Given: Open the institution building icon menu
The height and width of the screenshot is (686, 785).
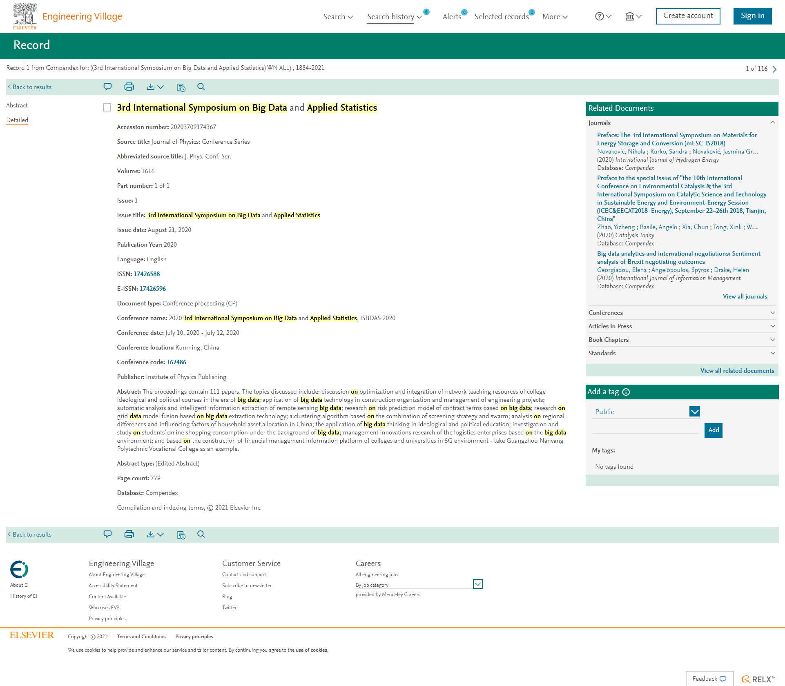Looking at the screenshot, I should coord(633,16).
